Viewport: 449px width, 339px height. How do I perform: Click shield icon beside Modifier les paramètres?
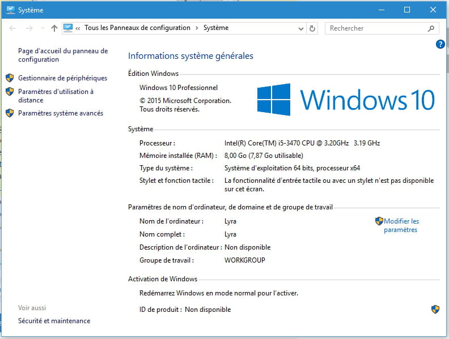pos(379,221)
